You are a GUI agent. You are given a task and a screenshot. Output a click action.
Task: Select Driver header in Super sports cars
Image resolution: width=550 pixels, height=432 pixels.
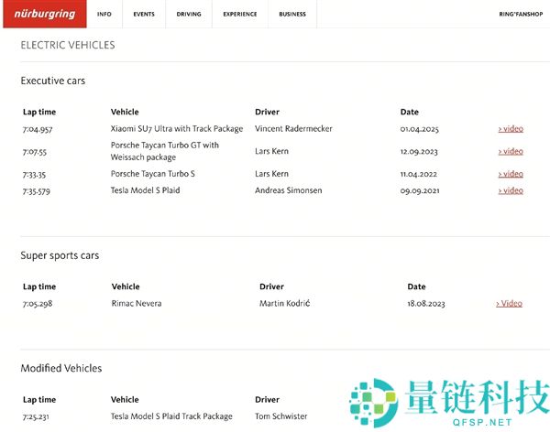coord(272,286)
